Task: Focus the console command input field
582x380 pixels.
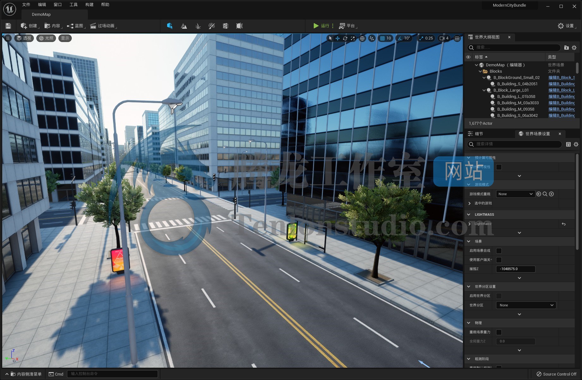Action: 112,374
